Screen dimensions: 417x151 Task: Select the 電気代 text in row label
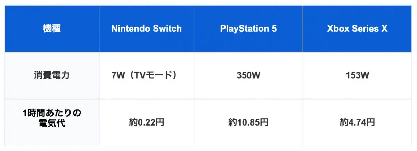point(52,122)
